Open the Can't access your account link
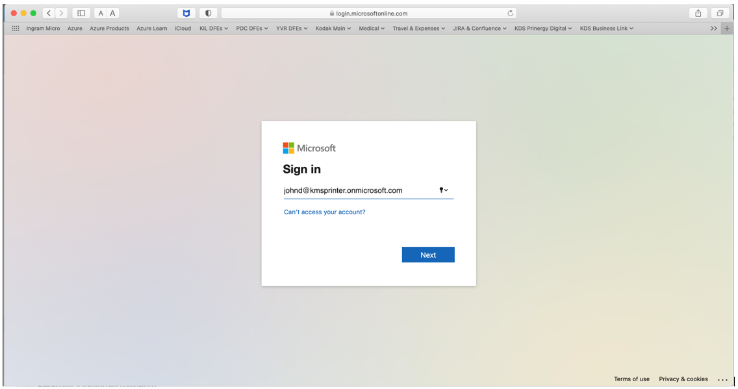738x389 pixels. pos(325,212)
